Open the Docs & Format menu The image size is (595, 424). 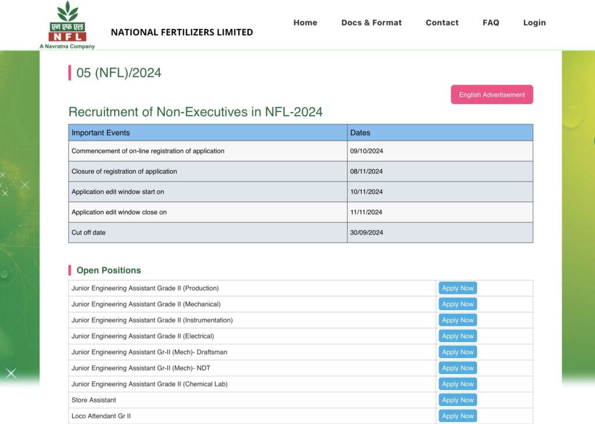[x=371, y=23]
